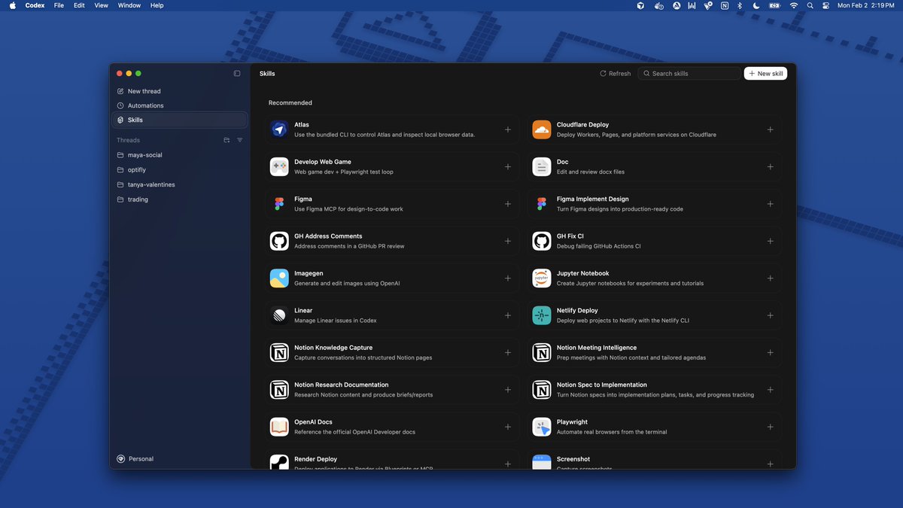Open the Automations section
903x508 pixels.
(179, 105)
